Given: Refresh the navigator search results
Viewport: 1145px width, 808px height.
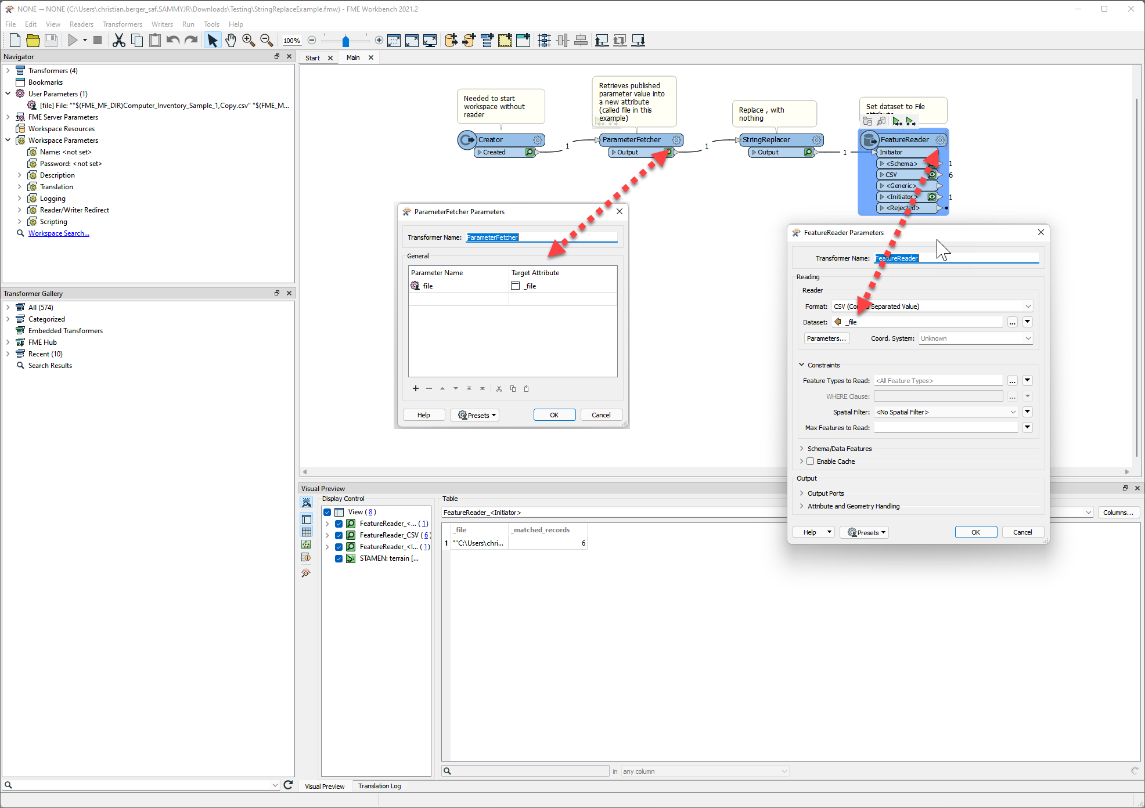Looking at the screenshot, I should (288, 785).
